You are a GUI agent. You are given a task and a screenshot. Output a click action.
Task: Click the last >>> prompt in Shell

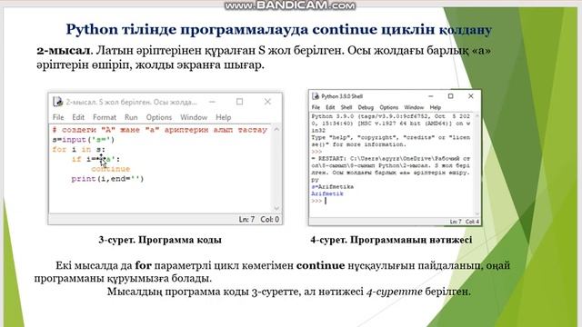316,201
